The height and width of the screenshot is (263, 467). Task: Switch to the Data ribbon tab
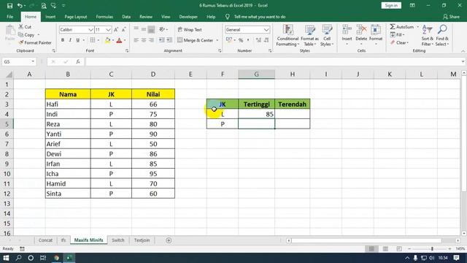coord(126,17)
